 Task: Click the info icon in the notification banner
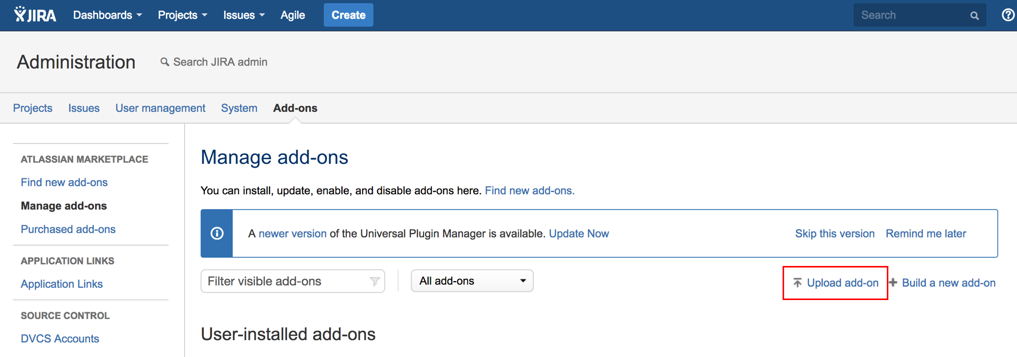click(217, 233)
